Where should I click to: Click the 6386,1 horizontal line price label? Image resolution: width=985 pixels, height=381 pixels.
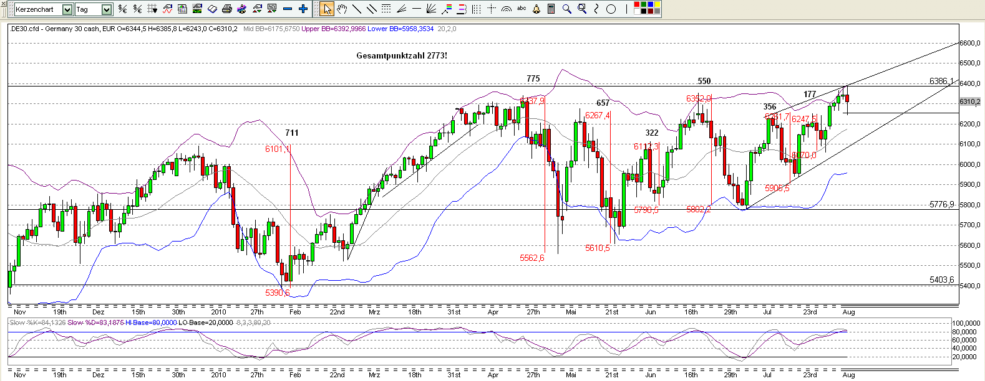pyautogui.click(x=941, y=81)
